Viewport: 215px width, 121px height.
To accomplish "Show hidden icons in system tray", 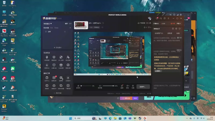I will (187, 118).
